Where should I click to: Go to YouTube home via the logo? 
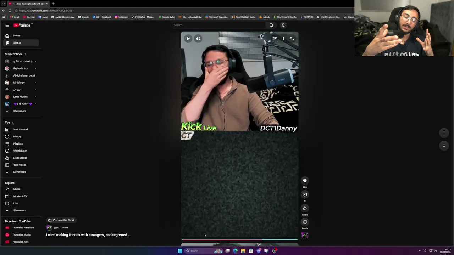pyautogui.click(x=22, y=25)
